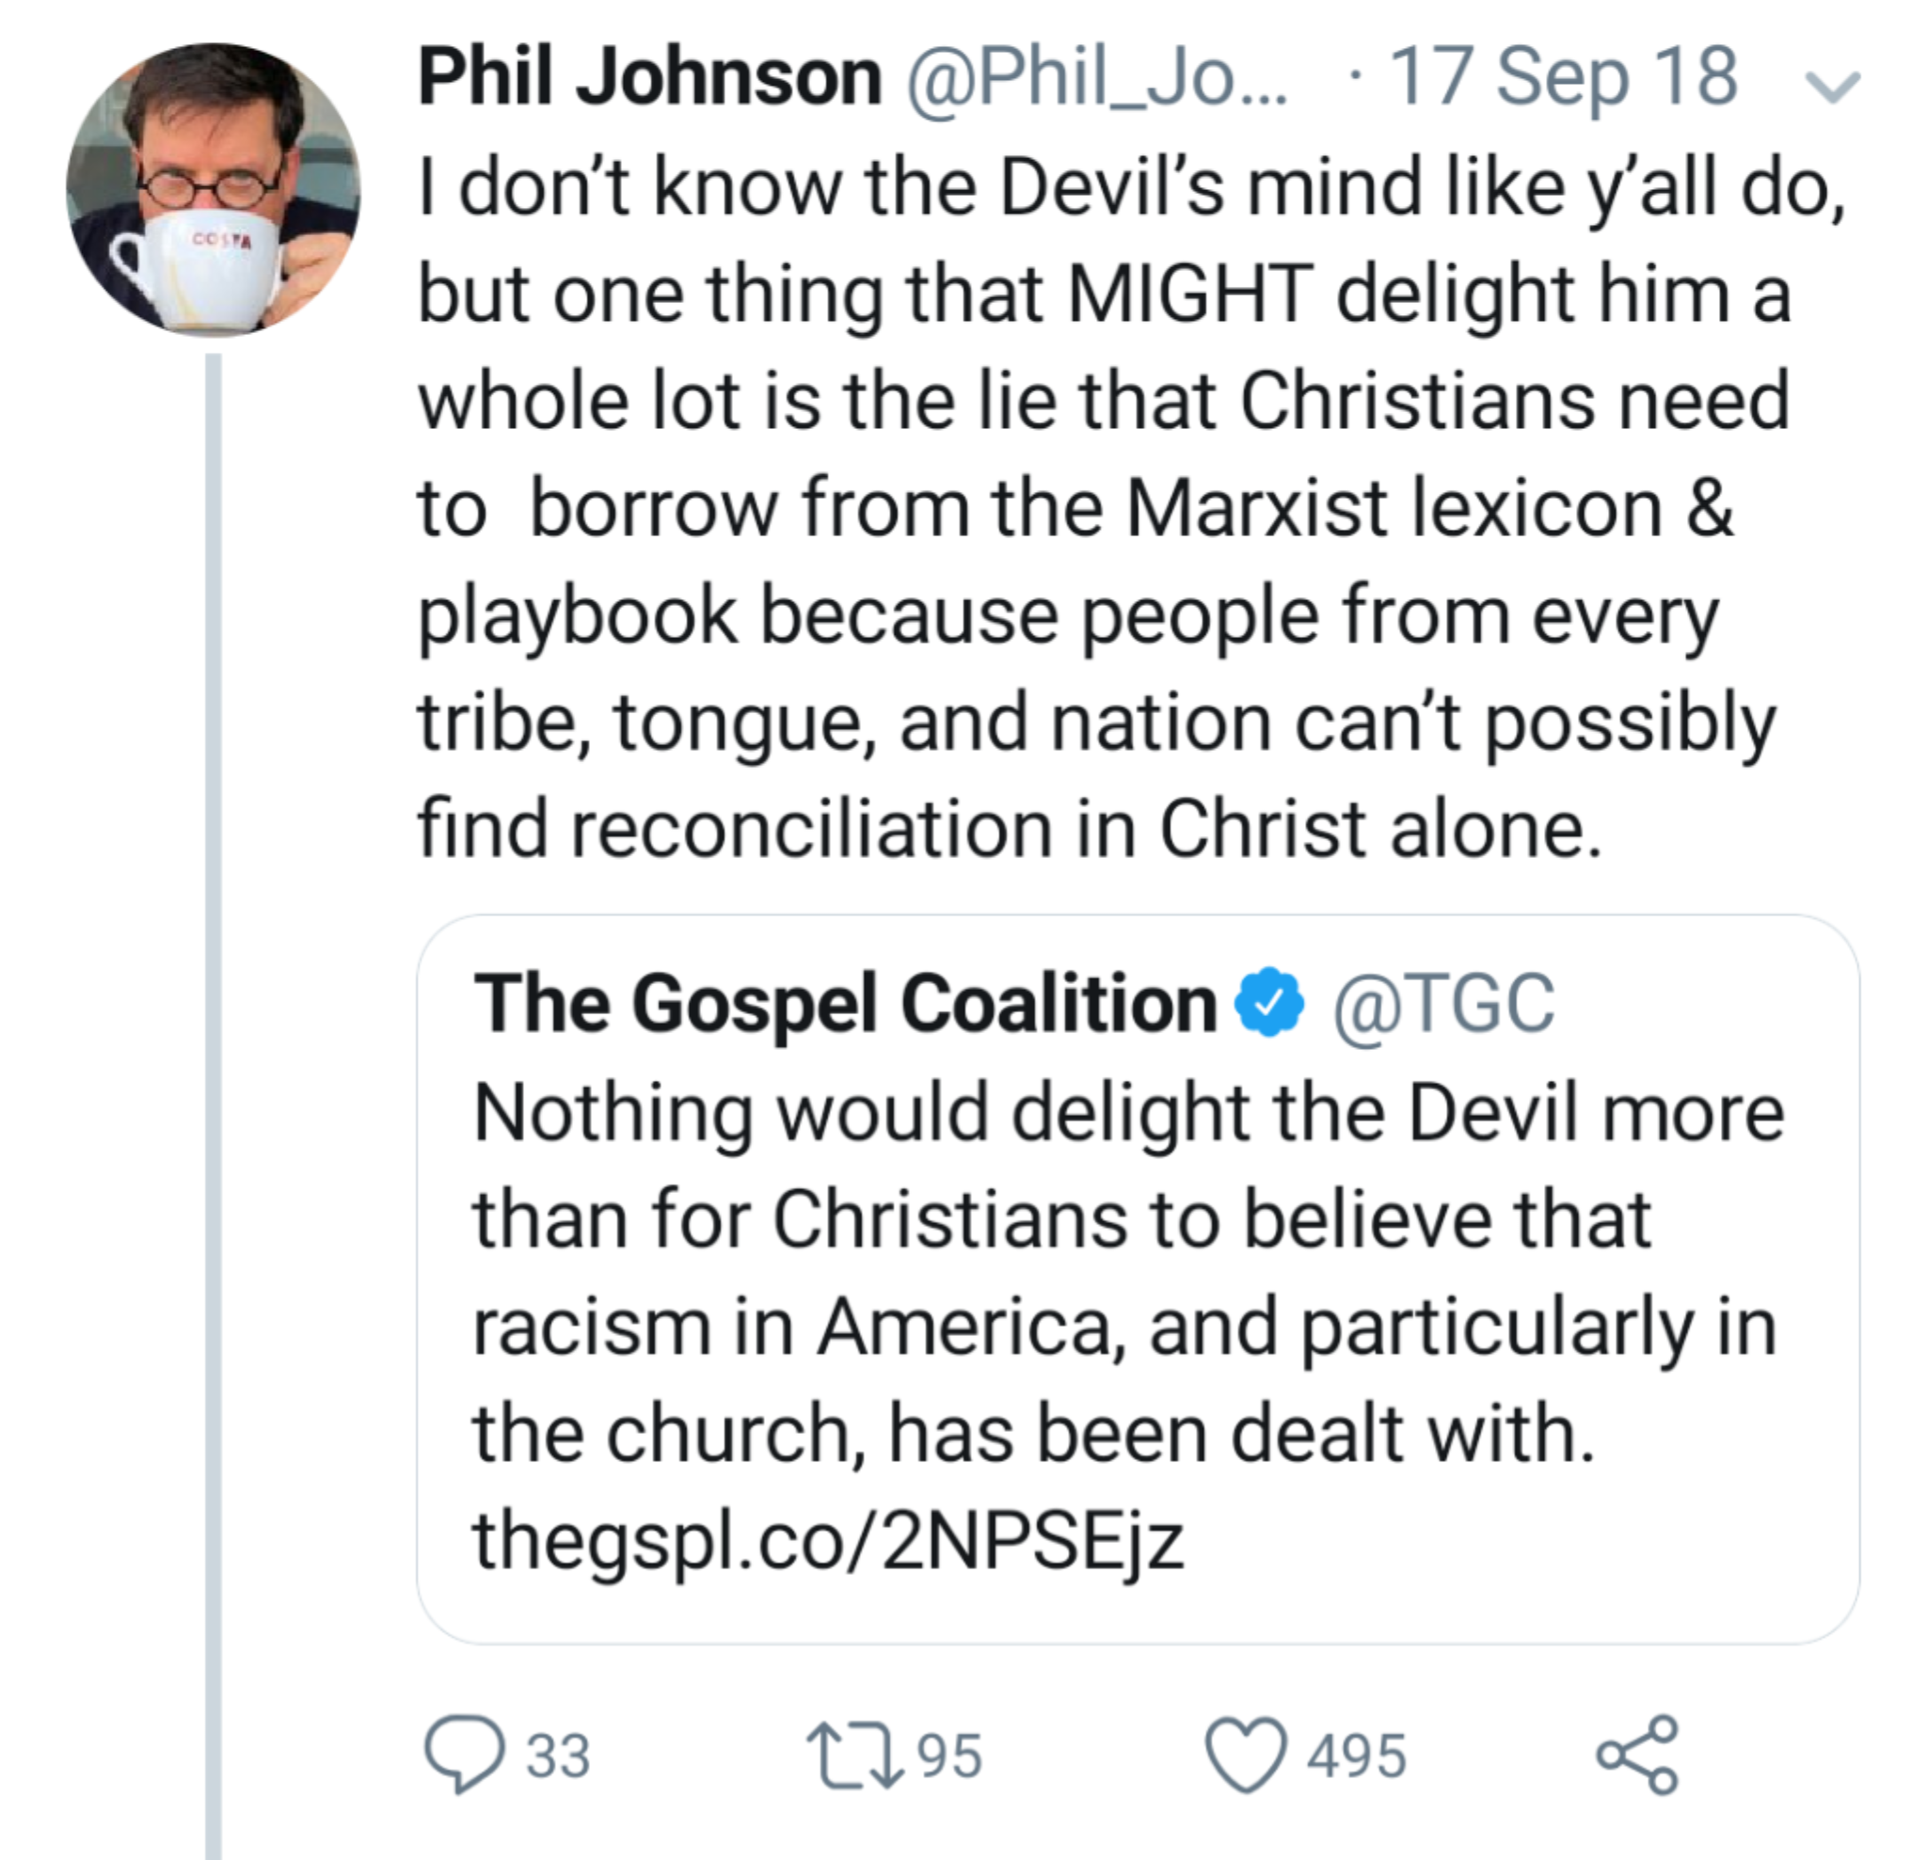1927x1860 pixels.
Task: Click the @TGC handle
Action: (1443, 1005)
